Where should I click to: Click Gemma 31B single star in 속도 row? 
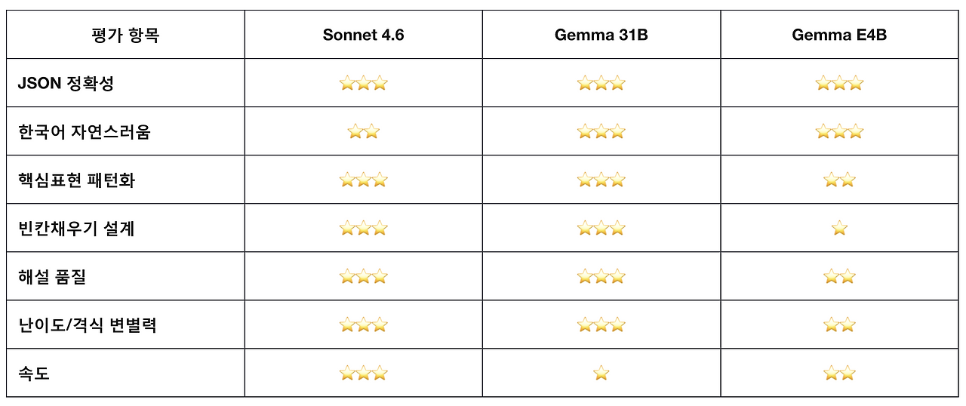coord(601,373)
